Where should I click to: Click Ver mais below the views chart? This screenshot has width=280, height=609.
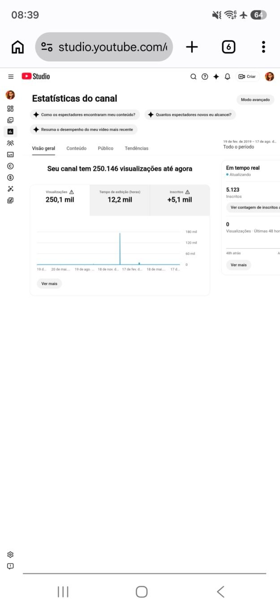click(49, 284)
